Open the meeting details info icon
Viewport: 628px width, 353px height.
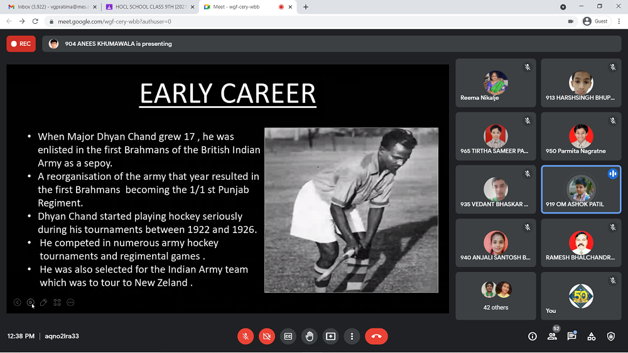533,337
